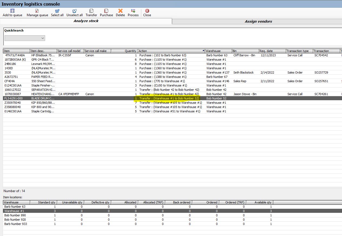Click the Warehouse header in the upper grid
The image size is (342, 236).
[219, 51]
